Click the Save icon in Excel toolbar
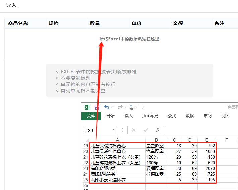The image size is (238, 190). pyautogui.click(x=97, y=107)
